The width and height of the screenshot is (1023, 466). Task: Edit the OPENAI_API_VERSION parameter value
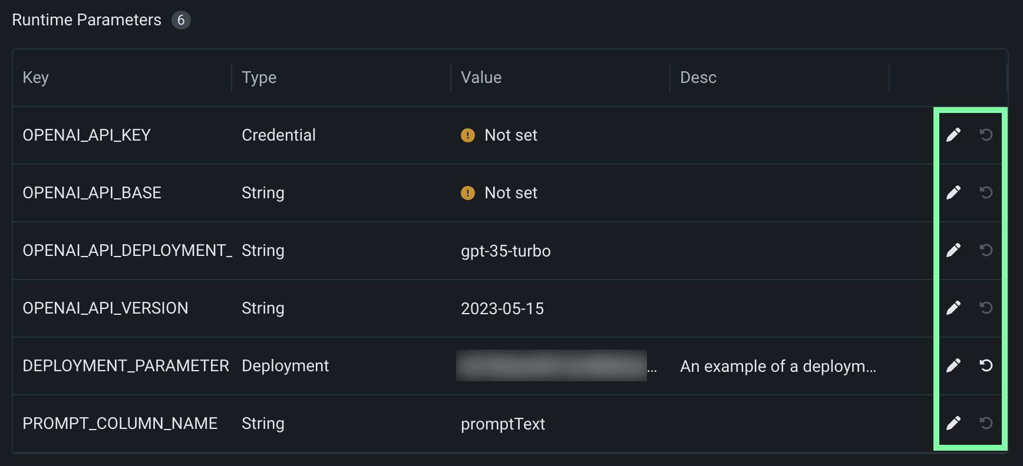click(953, 308)
